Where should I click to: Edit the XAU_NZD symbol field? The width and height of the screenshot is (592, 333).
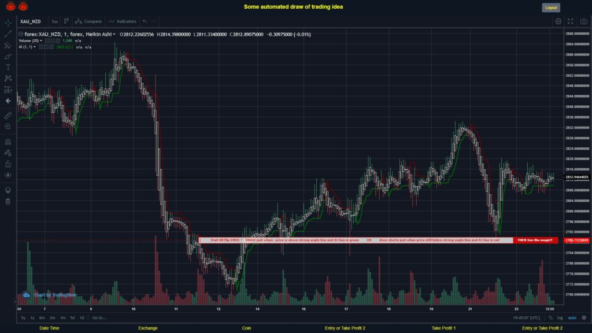pos(31,21)
